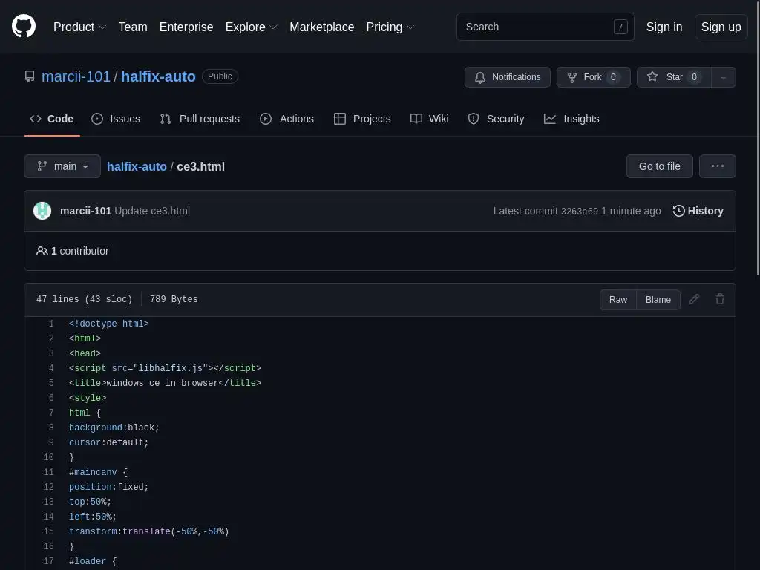
Task: Switch to the Issues tab
Action: 116,119
